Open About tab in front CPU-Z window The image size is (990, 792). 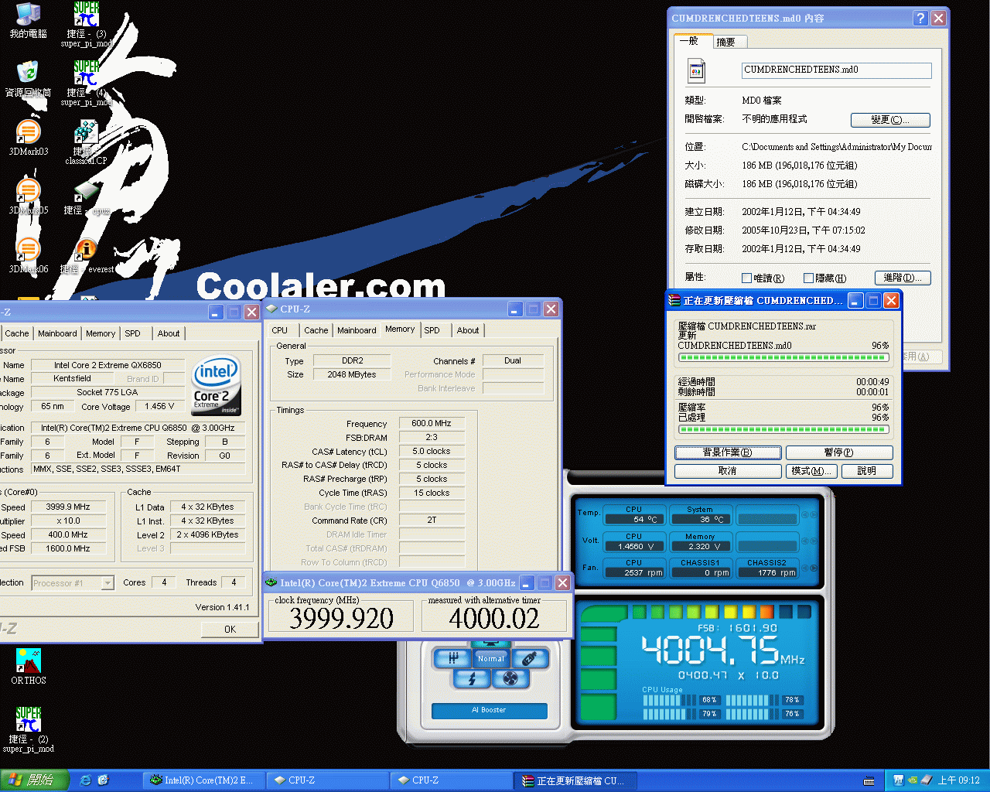(x=468, y=330)
